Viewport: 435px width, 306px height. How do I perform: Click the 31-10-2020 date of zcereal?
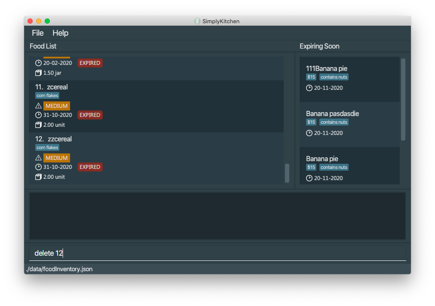point(58,115)
